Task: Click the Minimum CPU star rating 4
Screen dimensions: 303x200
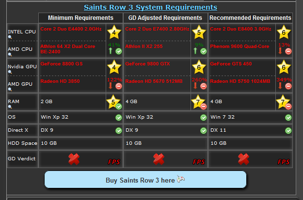Action: tap(114, 32)
